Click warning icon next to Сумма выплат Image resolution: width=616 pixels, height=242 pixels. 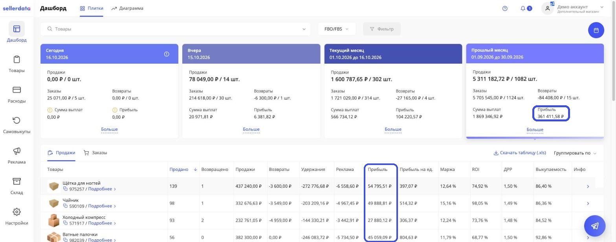(x=49, y=110)
